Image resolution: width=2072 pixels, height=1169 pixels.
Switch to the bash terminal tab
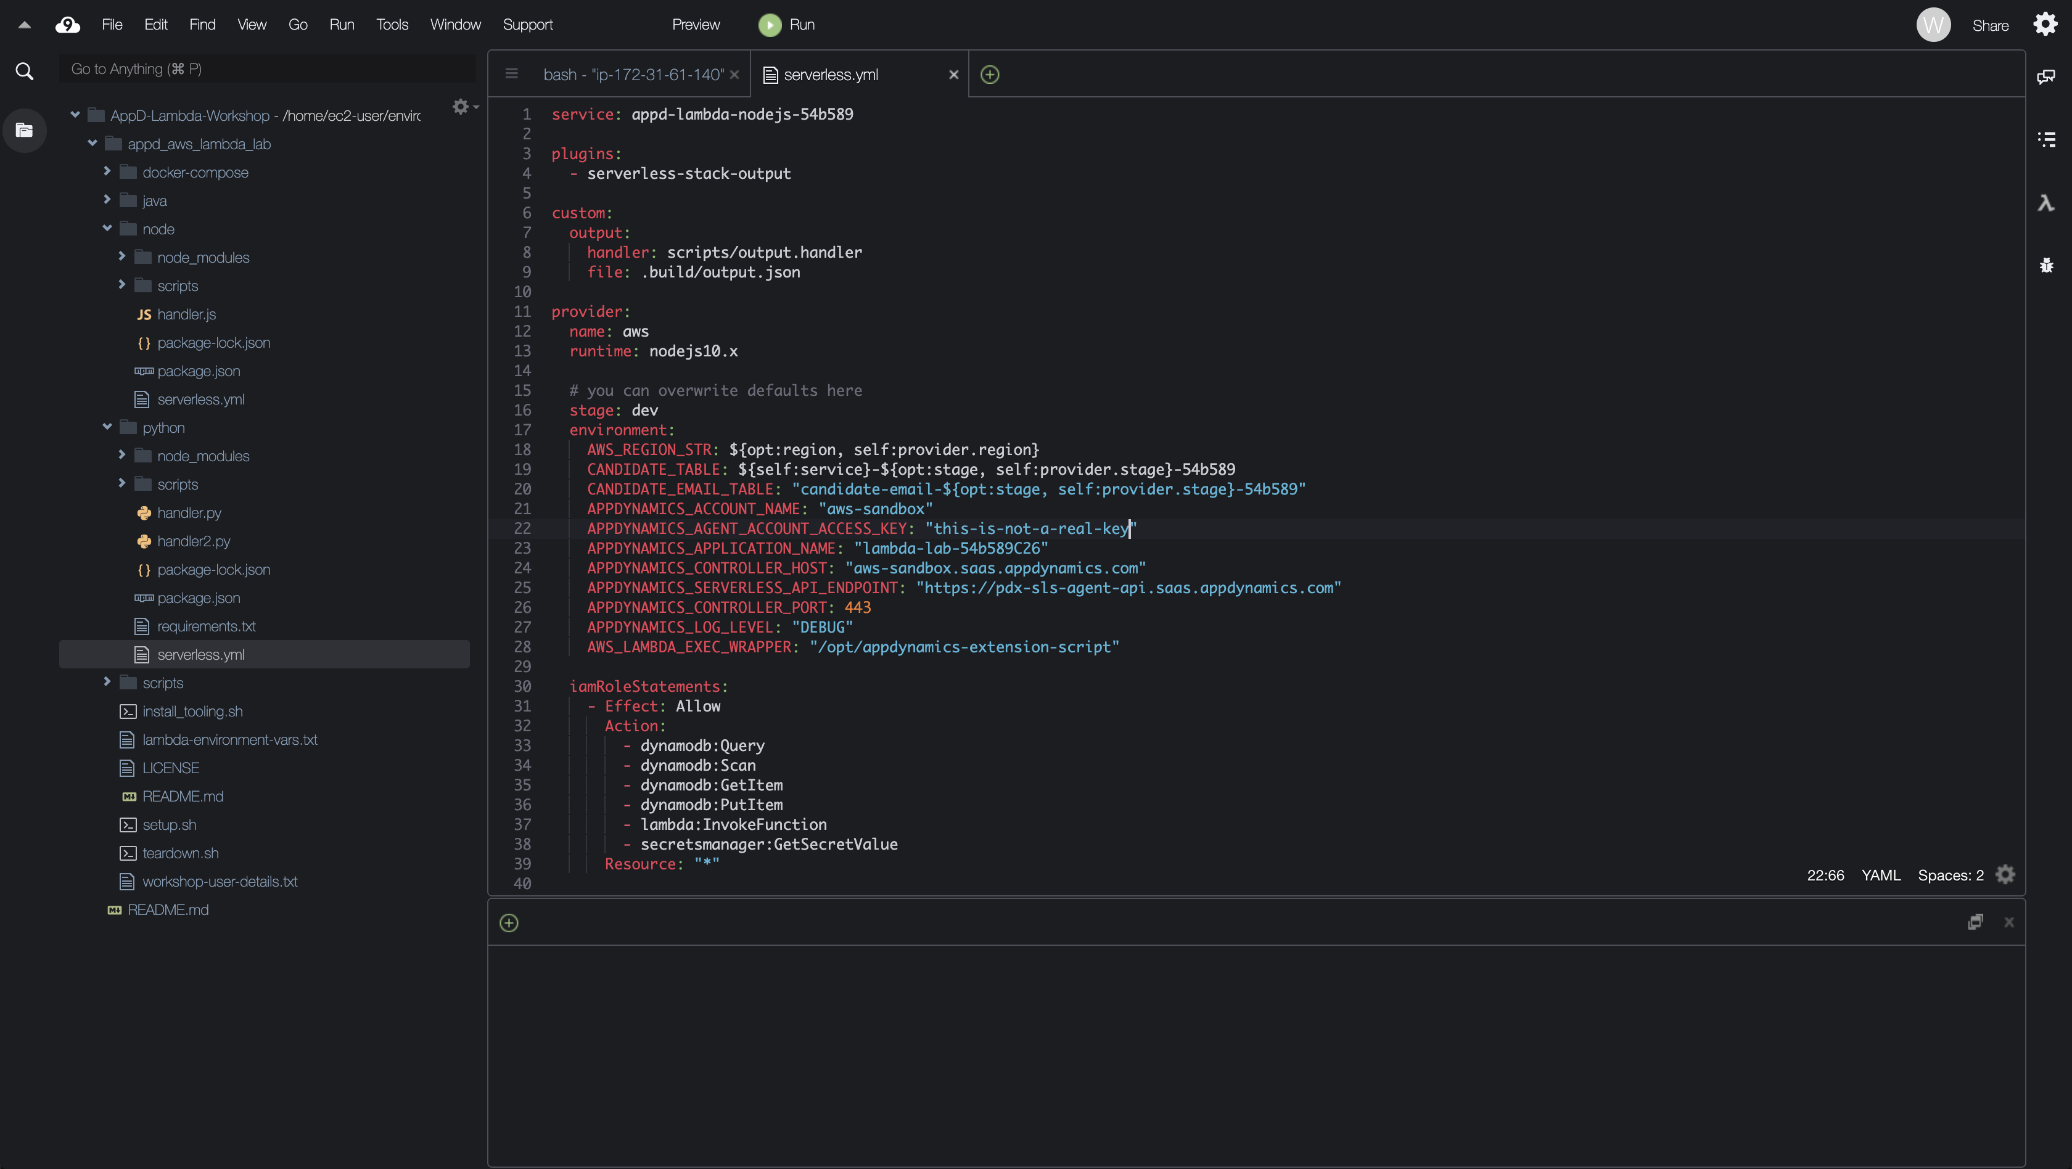(x=633, y=75)
